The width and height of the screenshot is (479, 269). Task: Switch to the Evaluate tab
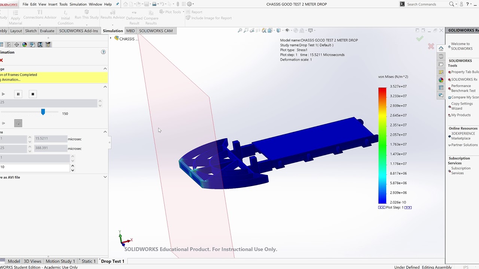[47, 31]
